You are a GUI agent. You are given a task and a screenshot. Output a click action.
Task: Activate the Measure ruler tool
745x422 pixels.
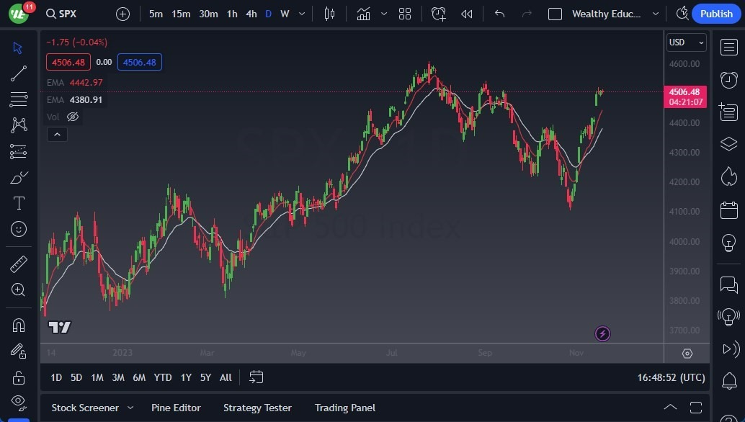pyautogui.click(x=18, y=264)
